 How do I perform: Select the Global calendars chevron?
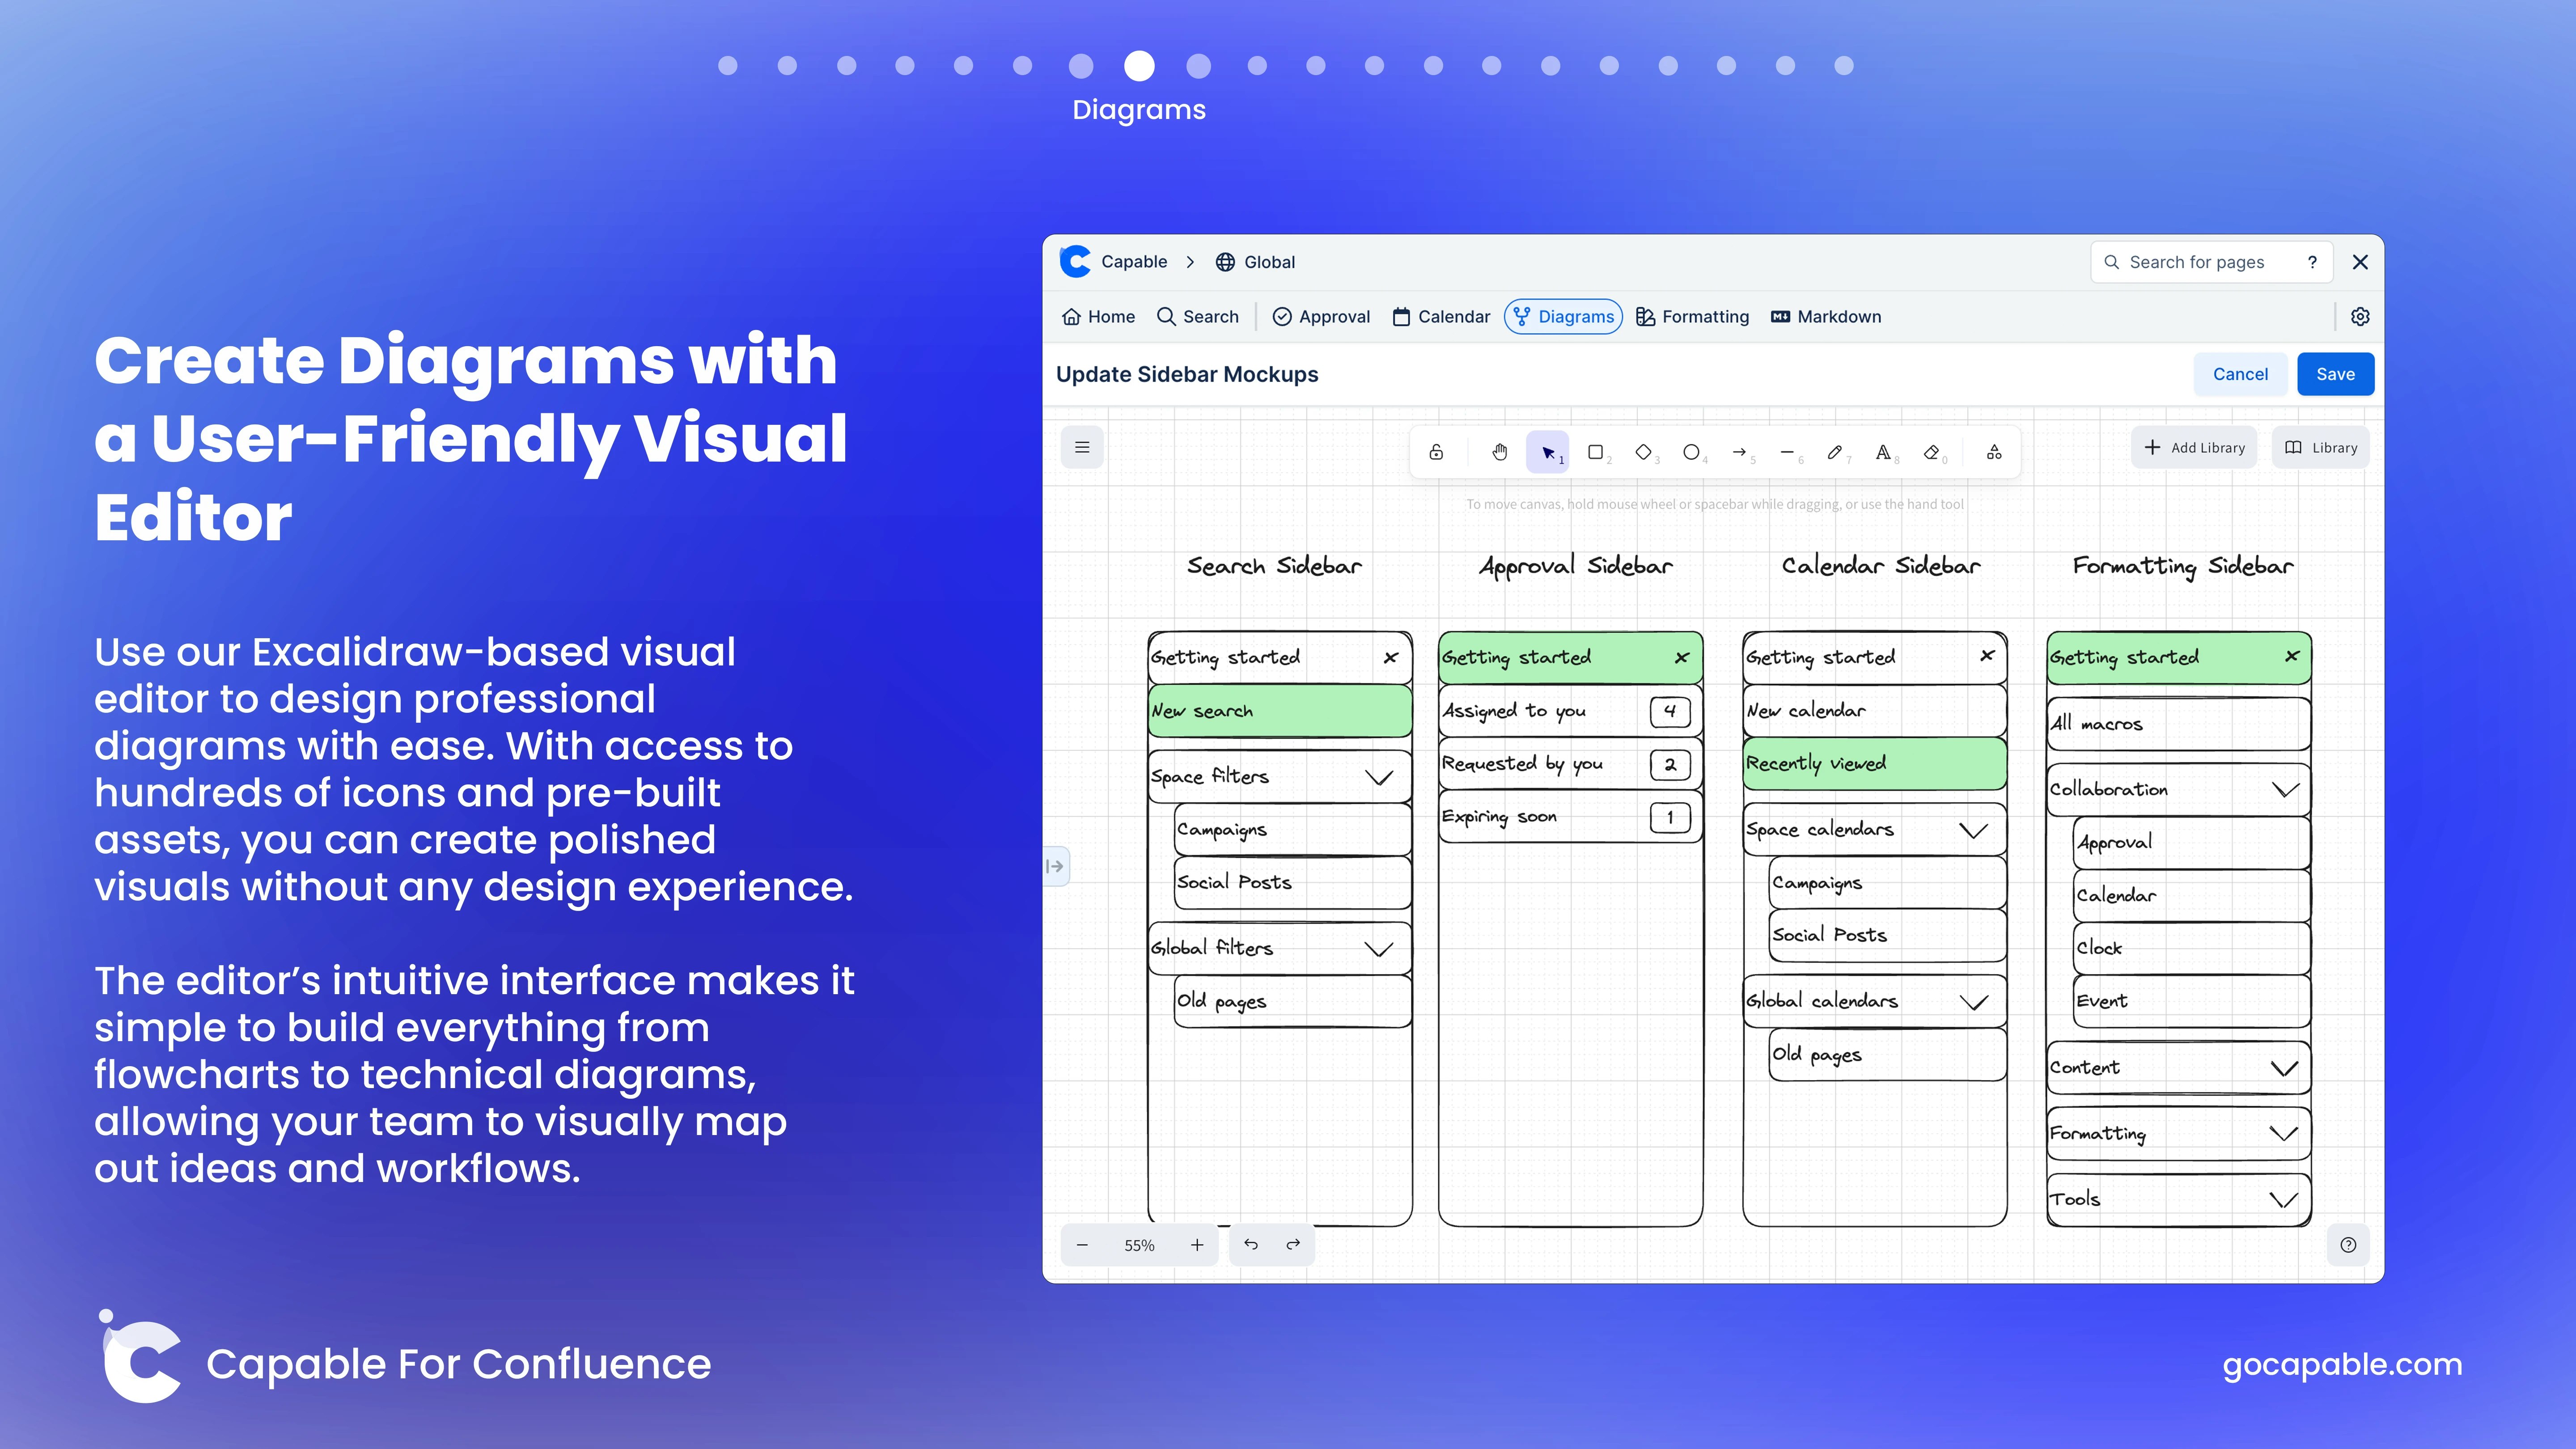point(1973,1002)
